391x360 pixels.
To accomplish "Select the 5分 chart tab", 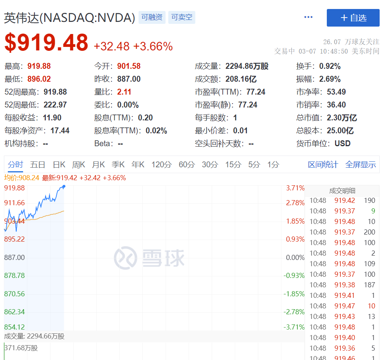I will coord(254,165).
